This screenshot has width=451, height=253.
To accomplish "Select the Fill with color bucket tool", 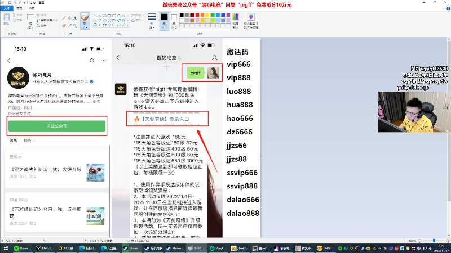I will 69,18.
